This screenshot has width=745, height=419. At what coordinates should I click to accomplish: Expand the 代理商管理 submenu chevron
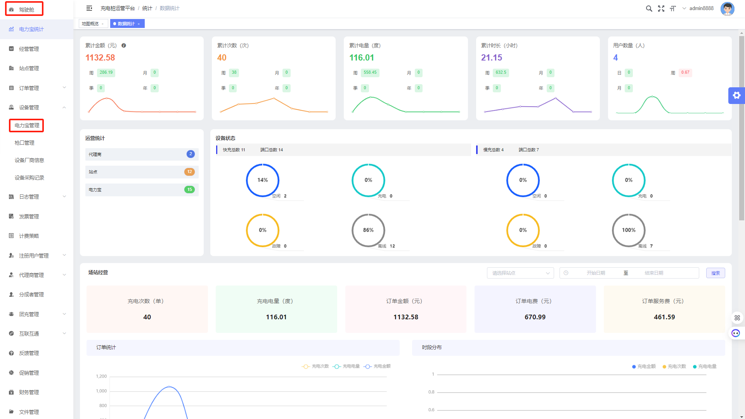point(64,275)
